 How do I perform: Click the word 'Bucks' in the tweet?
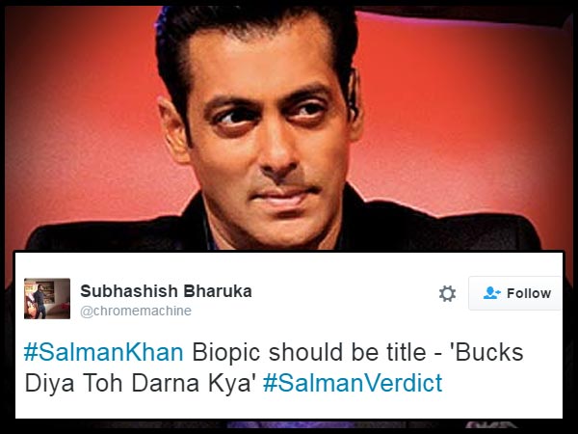pyautogui.click(x=489, y=352)
